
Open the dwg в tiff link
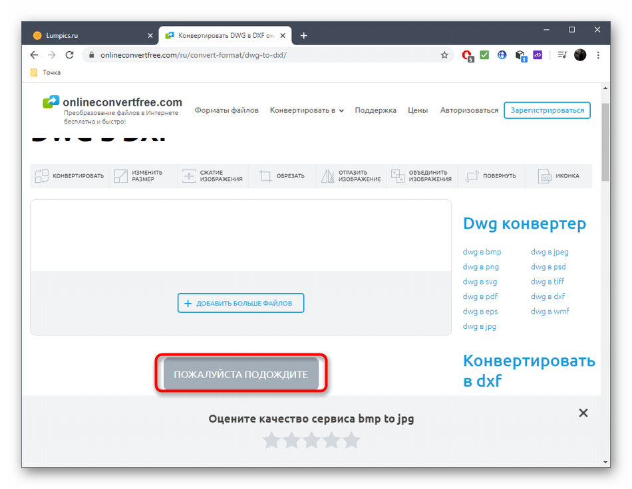[548, 281]
